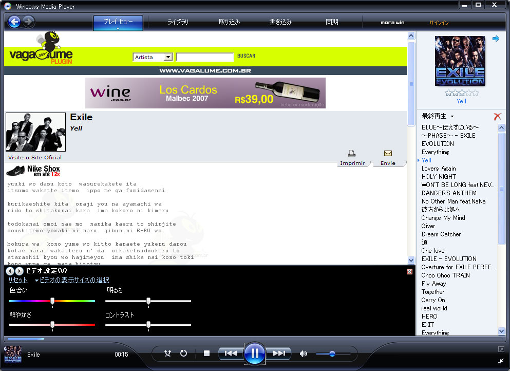Open the mora win store tab
Image resolution: width=510 pixels, height=371 pixels.
pos(392,23)
